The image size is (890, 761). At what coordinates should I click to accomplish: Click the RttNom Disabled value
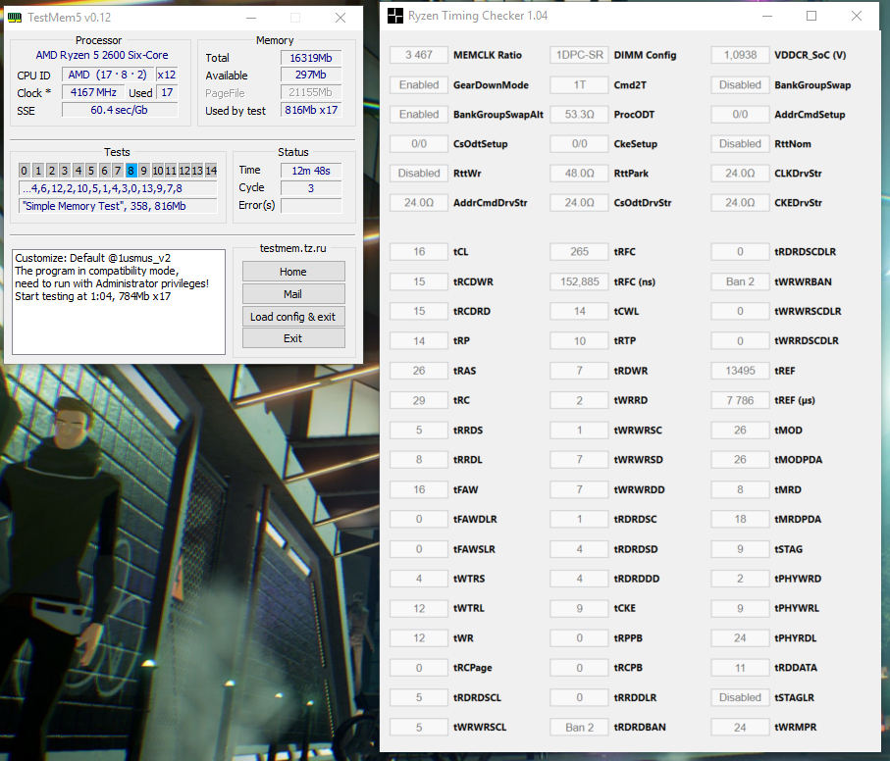[740, 144]
